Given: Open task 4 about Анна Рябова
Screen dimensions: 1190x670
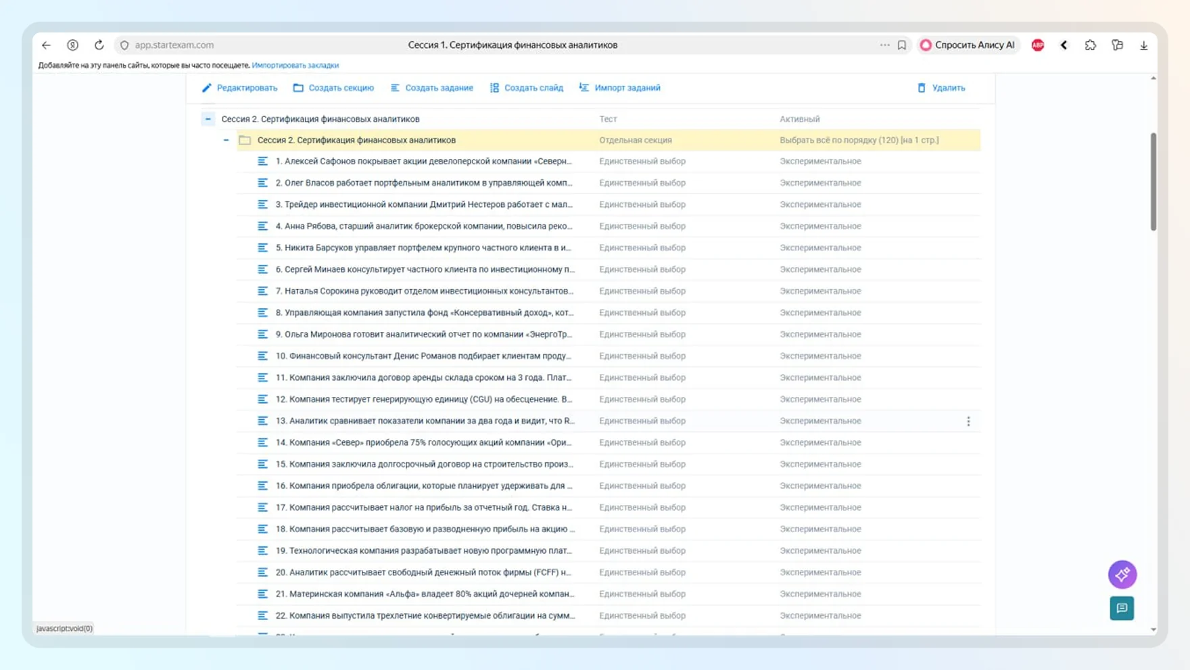Looking at the screenshot, I should point(424,226).
